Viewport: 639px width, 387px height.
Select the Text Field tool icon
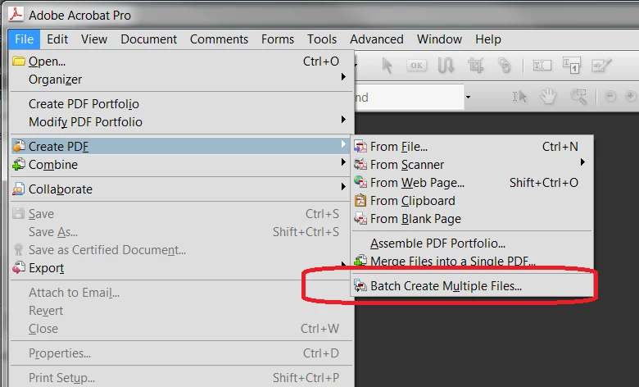[542, 66]
